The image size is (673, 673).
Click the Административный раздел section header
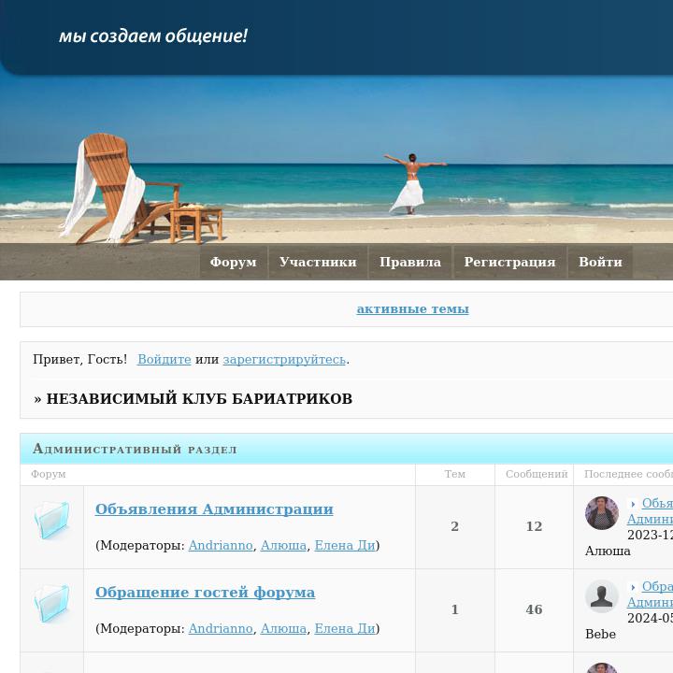coord(135,449)
